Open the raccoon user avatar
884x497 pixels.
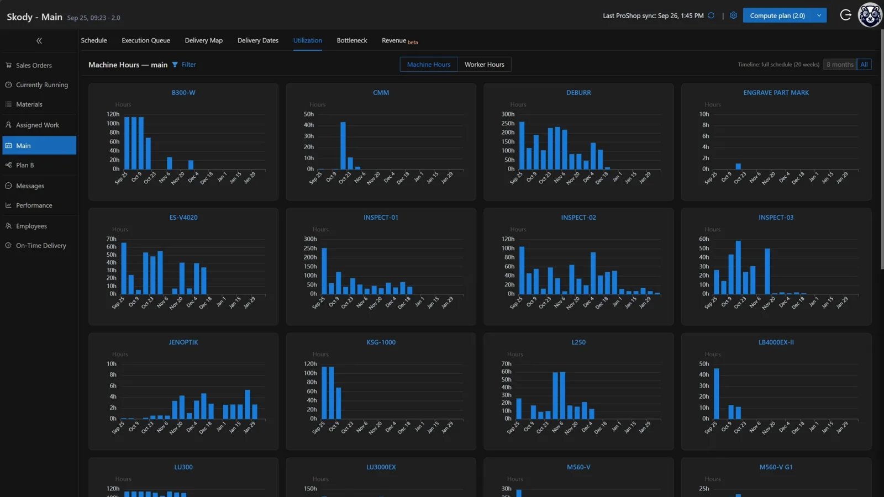point(870,15)
